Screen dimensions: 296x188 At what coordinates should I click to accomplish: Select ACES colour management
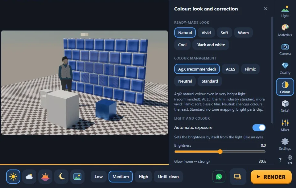231,69
